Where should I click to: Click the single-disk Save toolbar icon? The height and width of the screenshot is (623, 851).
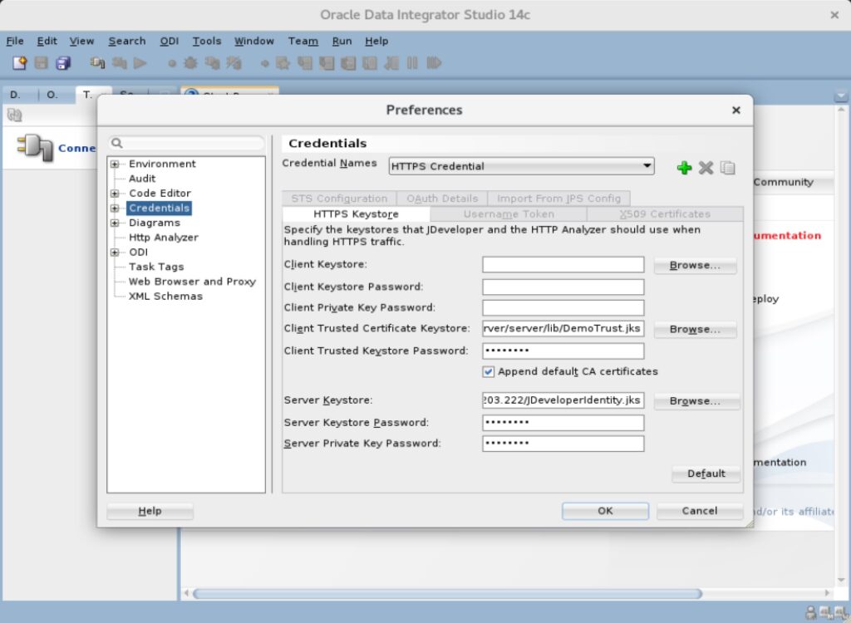[42, 63]
